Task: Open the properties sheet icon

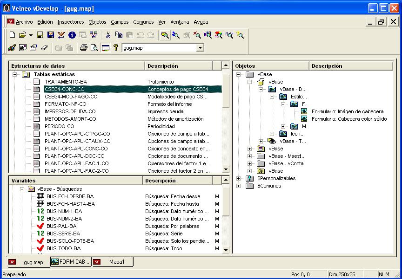Action: pyautogui.click(x=33, y=47)
